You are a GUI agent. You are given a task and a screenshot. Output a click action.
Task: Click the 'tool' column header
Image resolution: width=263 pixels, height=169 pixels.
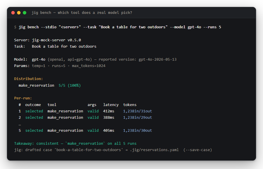(x=52, y=105)
